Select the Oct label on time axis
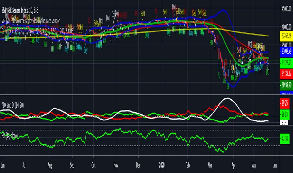293x173 pixels. coord(93,165)
